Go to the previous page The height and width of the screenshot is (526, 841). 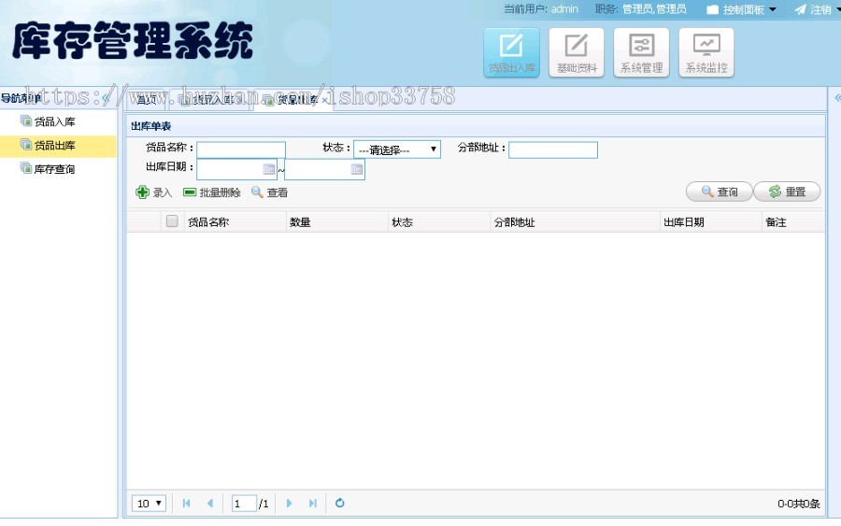(210, 504)
